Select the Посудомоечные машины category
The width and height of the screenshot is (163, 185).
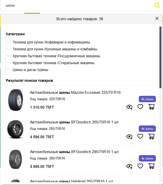(x=56, y=56)
